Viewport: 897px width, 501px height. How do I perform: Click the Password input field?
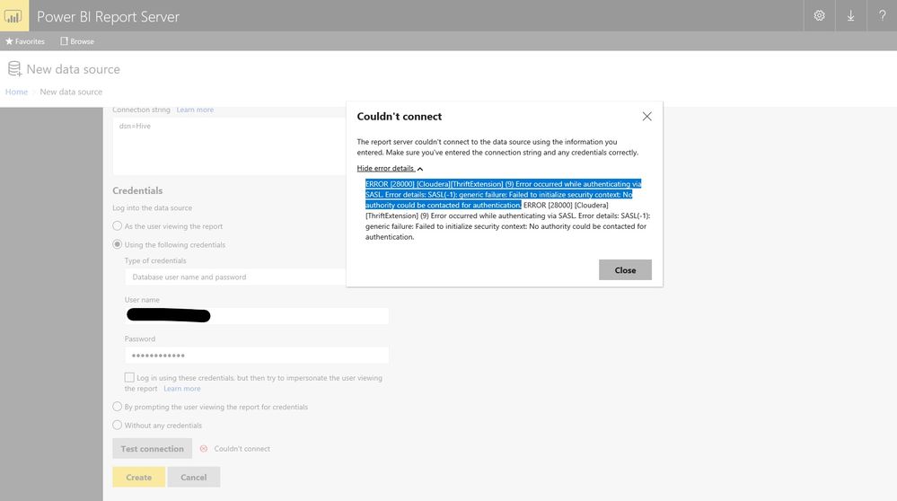(x=257, y=356)
